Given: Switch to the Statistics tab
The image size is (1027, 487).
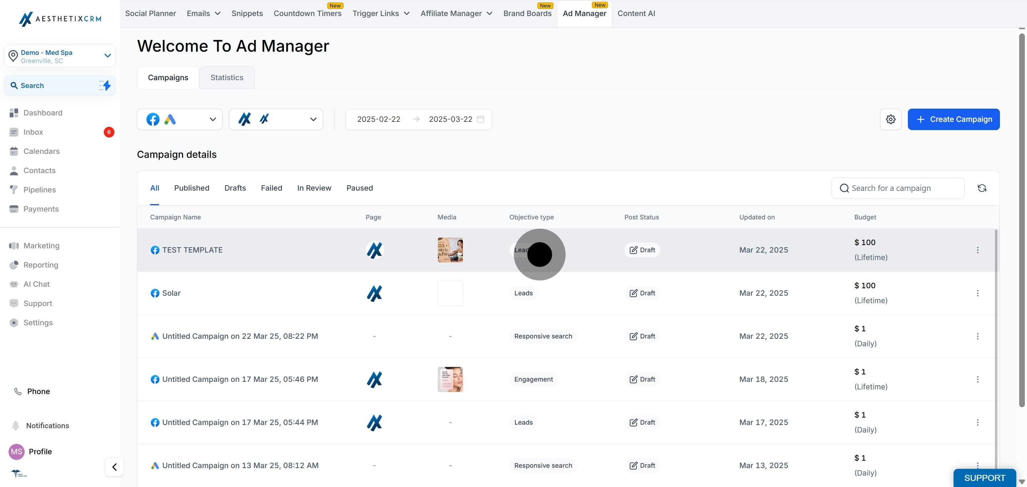Looking at the screenshot, I should [x=226, y=77].
